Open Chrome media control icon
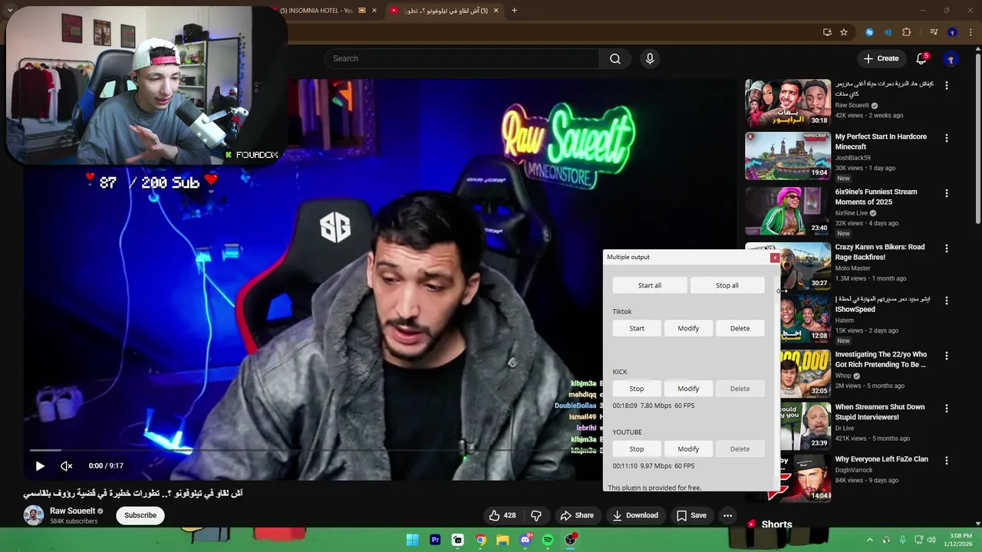Screen dimensions: 982x552 [934, 32]
